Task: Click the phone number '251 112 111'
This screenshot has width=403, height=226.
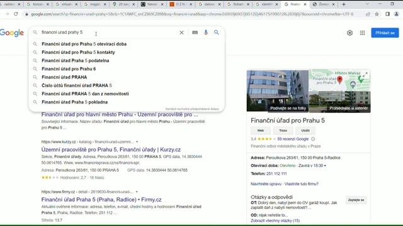Action: click(276, 174)
